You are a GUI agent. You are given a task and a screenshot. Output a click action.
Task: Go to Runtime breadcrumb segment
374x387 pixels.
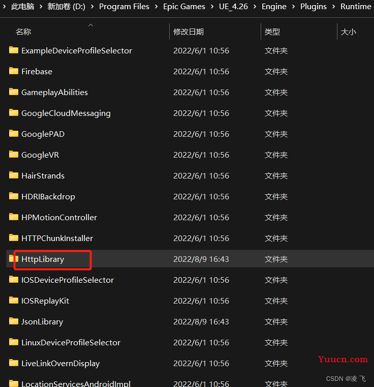pyautogui.click(x=356, y=7)
